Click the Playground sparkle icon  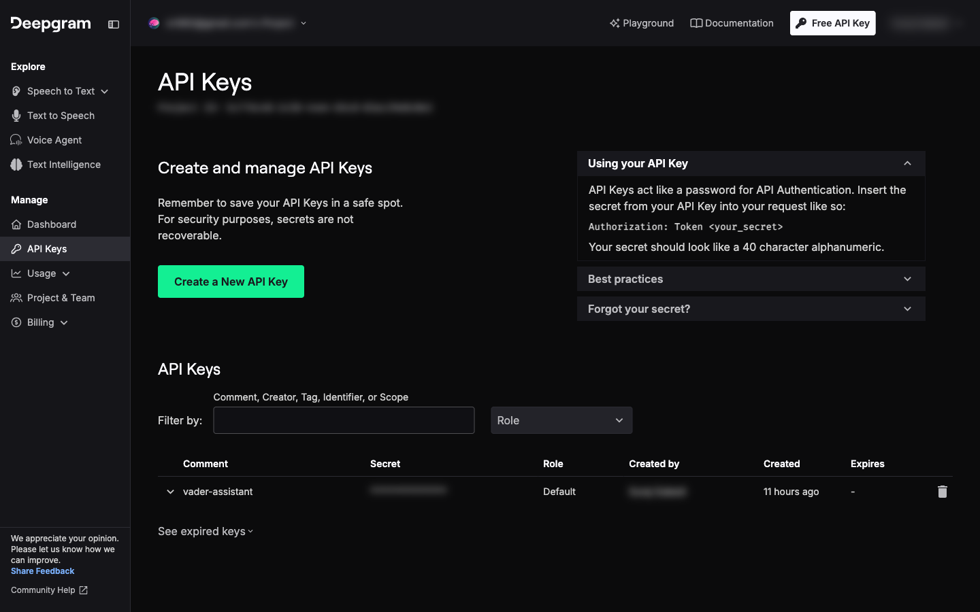(615, 23)
